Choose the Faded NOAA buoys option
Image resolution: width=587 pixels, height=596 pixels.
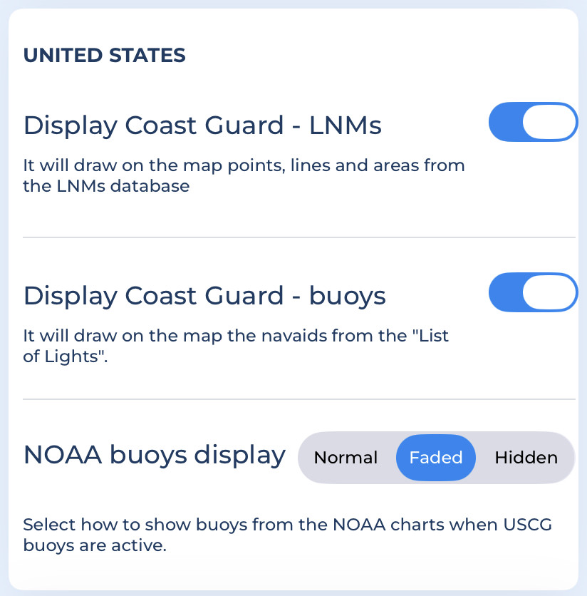point(435,458)
